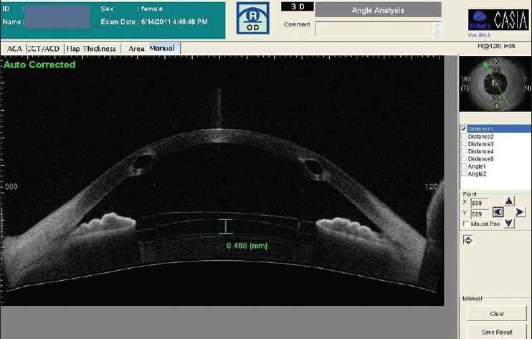The image size is (532, 339).
Task: Click the eye scan orientation thumbnail
Action: click(495, 85)
